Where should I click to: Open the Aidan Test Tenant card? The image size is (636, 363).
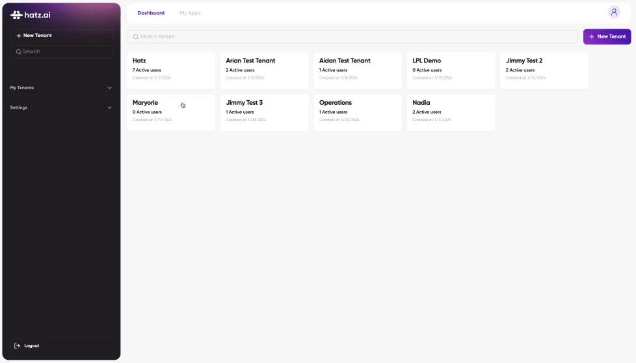click(x=358, y=70)
